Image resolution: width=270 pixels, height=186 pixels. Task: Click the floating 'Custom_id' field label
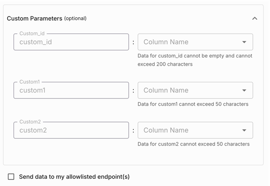(32, 33)
